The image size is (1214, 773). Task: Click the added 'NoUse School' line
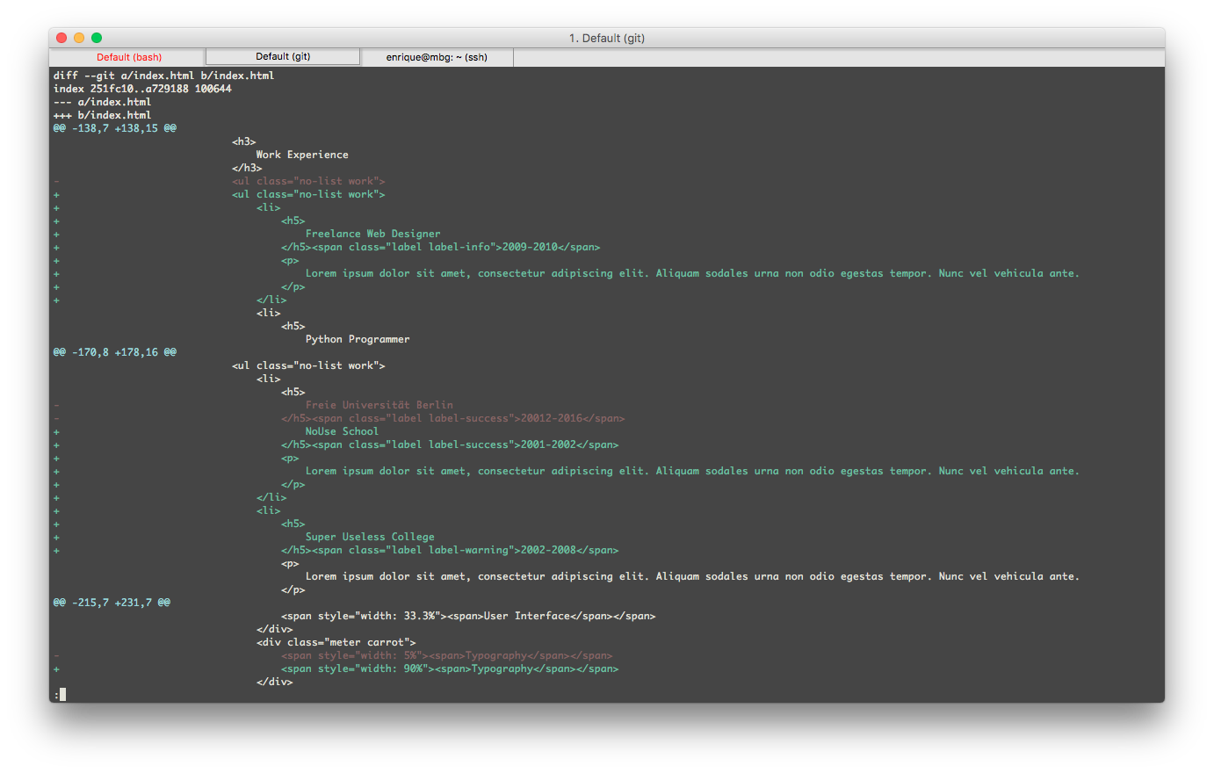point(342,431)
